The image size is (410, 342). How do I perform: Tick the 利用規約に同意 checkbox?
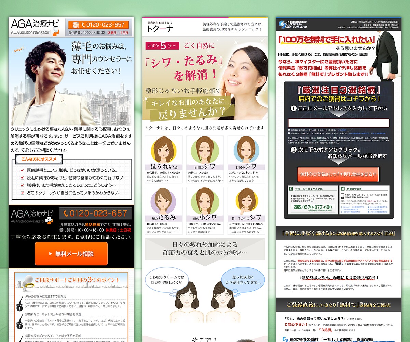click(289, 131)
